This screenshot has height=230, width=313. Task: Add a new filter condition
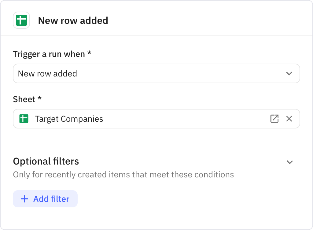[45, 199]
